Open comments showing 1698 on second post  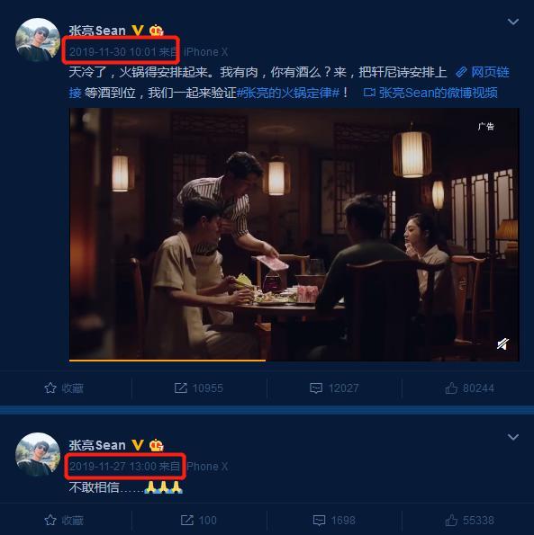point(334,520)
